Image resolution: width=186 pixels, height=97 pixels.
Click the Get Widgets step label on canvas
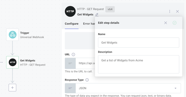pyautogui.click(x=28, y=61)
